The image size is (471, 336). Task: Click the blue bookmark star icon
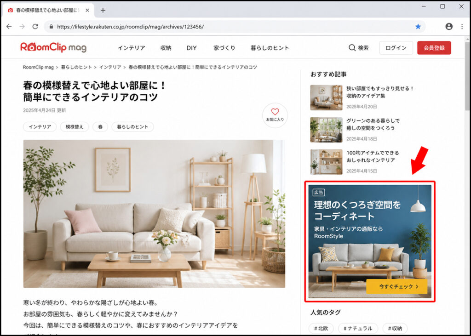tap(418, 27)
